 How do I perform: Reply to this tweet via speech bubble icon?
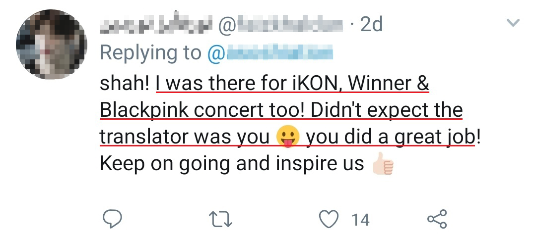click(113, 219)
